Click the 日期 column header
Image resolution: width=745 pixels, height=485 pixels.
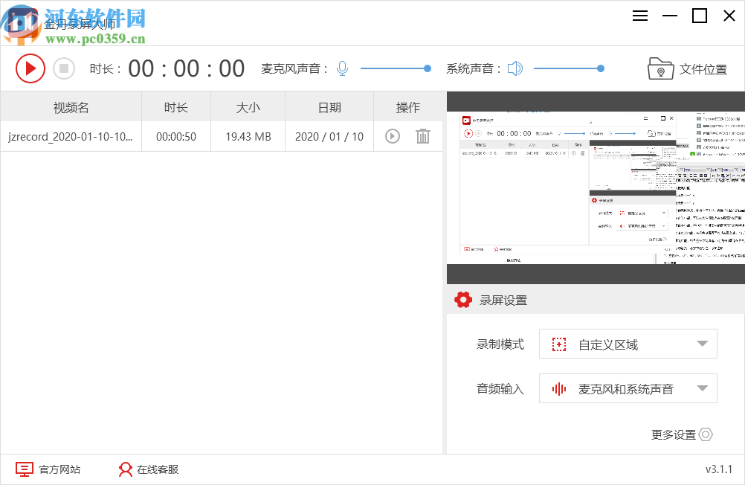(329, 106)
